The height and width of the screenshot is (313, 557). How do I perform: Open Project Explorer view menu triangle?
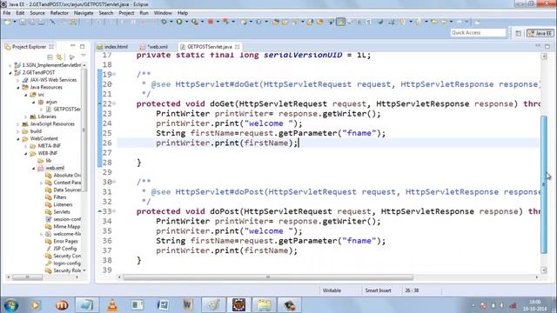(84, 56)
